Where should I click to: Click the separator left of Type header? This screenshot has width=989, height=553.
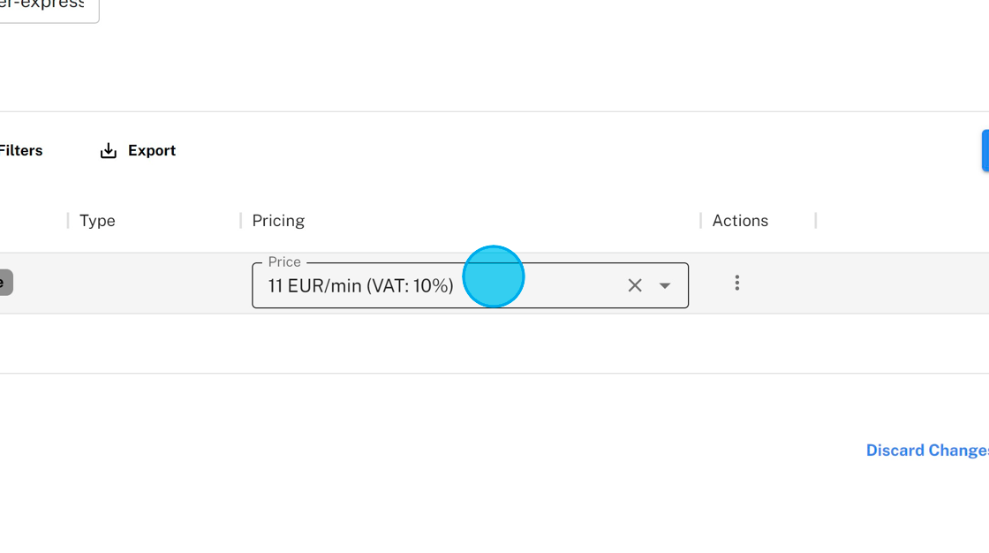point(68,221)
